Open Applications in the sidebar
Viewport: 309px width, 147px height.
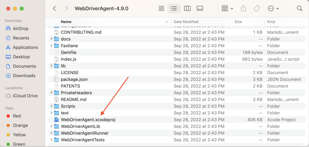22,47
